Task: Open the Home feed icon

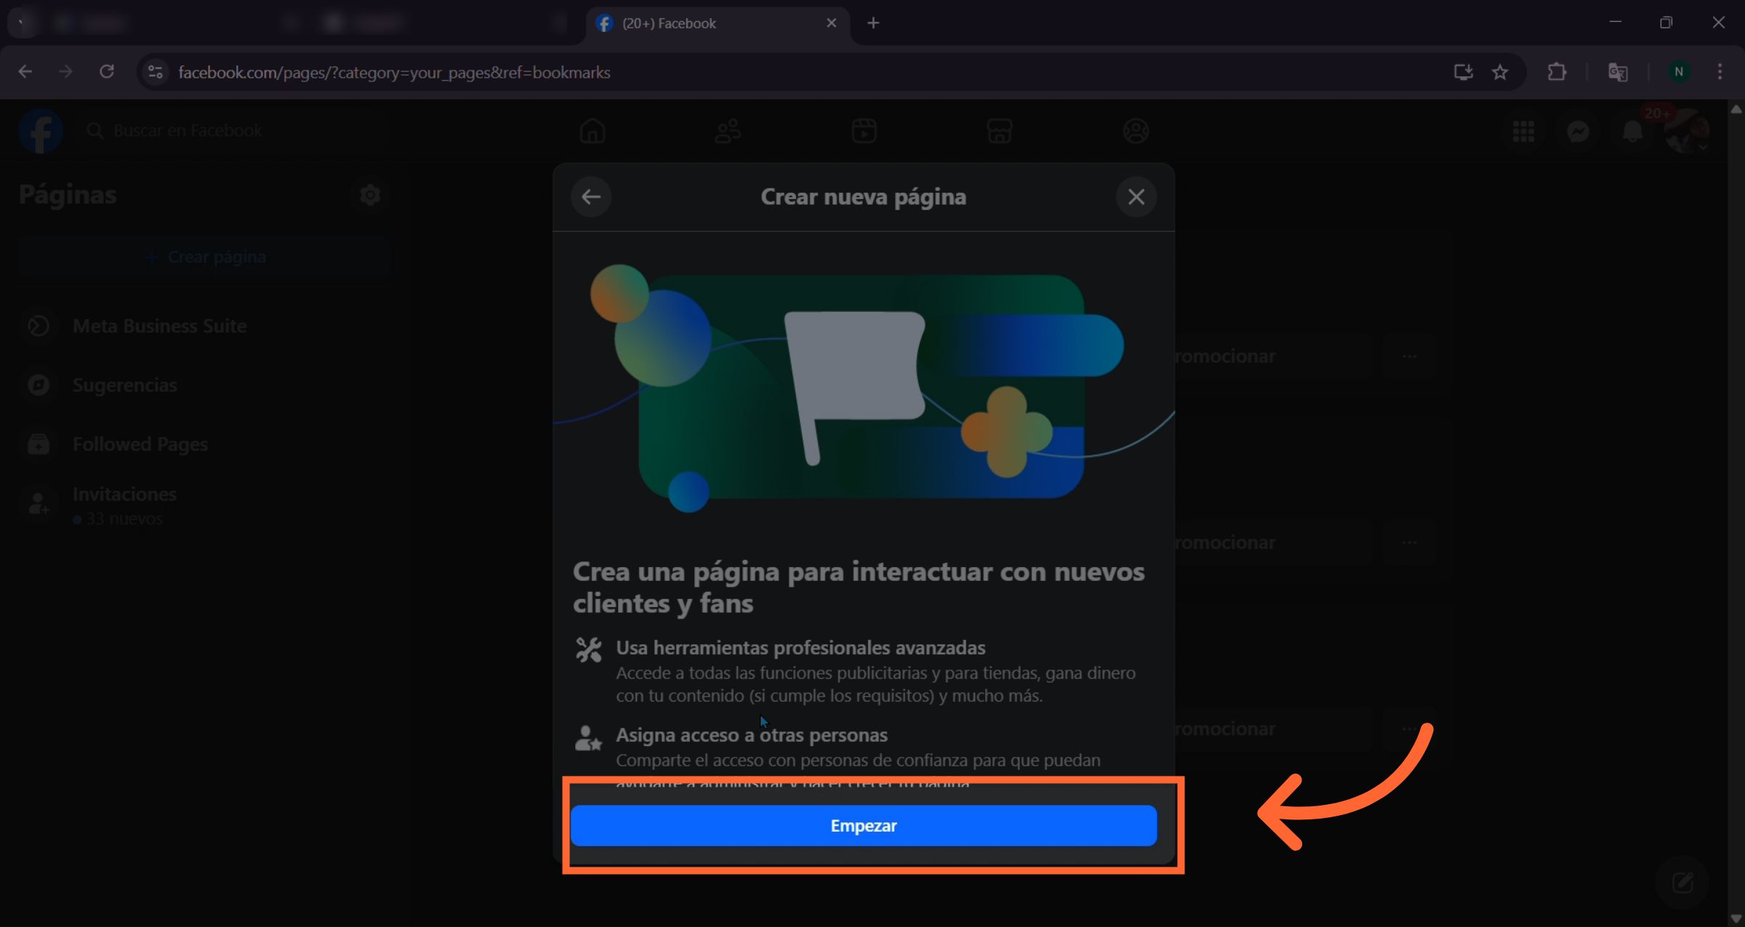Action: pos(592,131)
